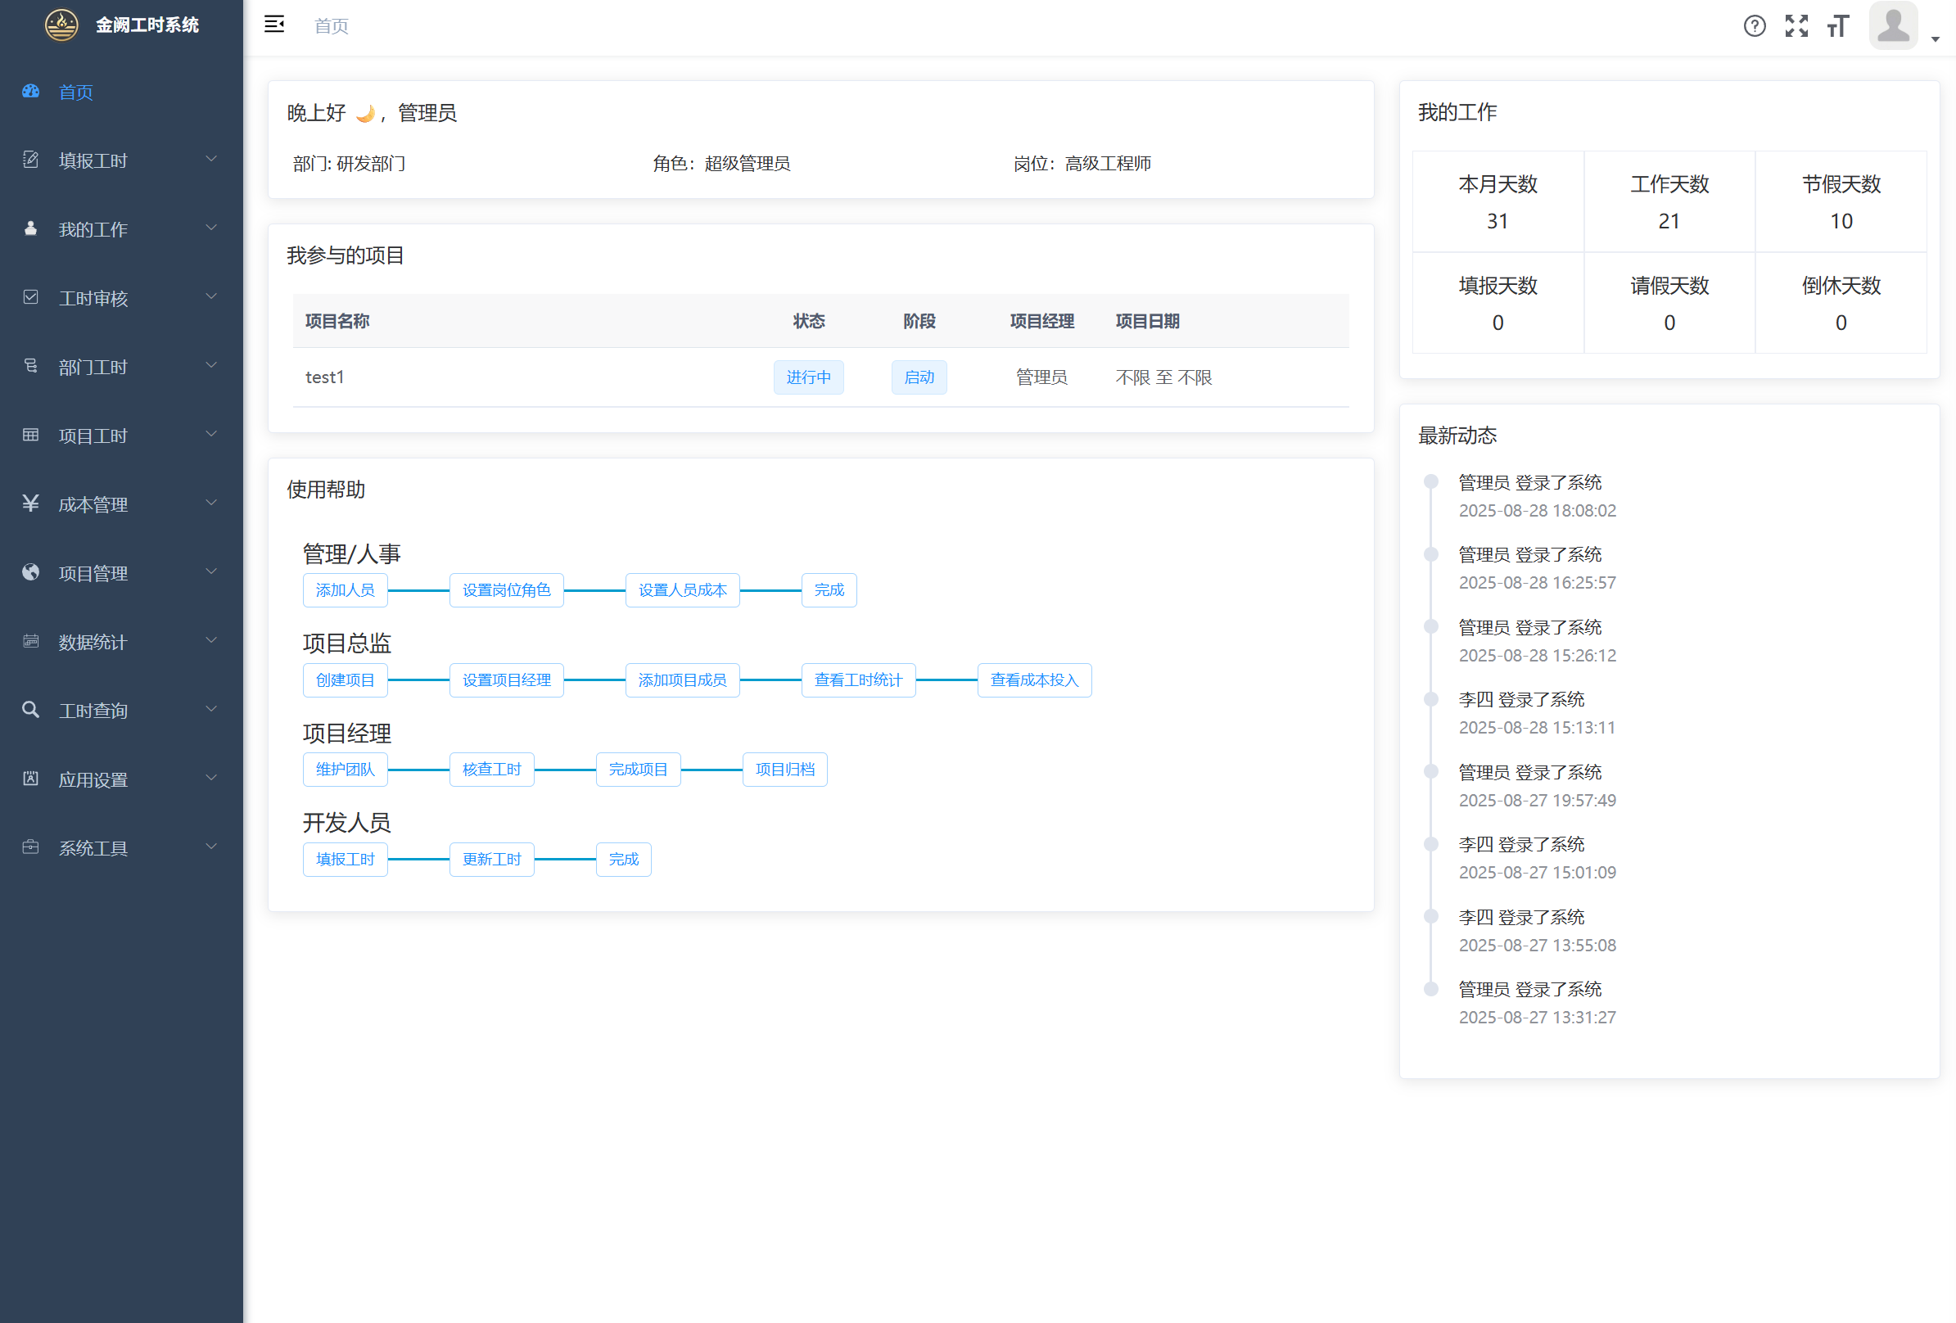Click the 核查工时 step button
The height and width of the screenshot is (1323, 1956).
491,770
